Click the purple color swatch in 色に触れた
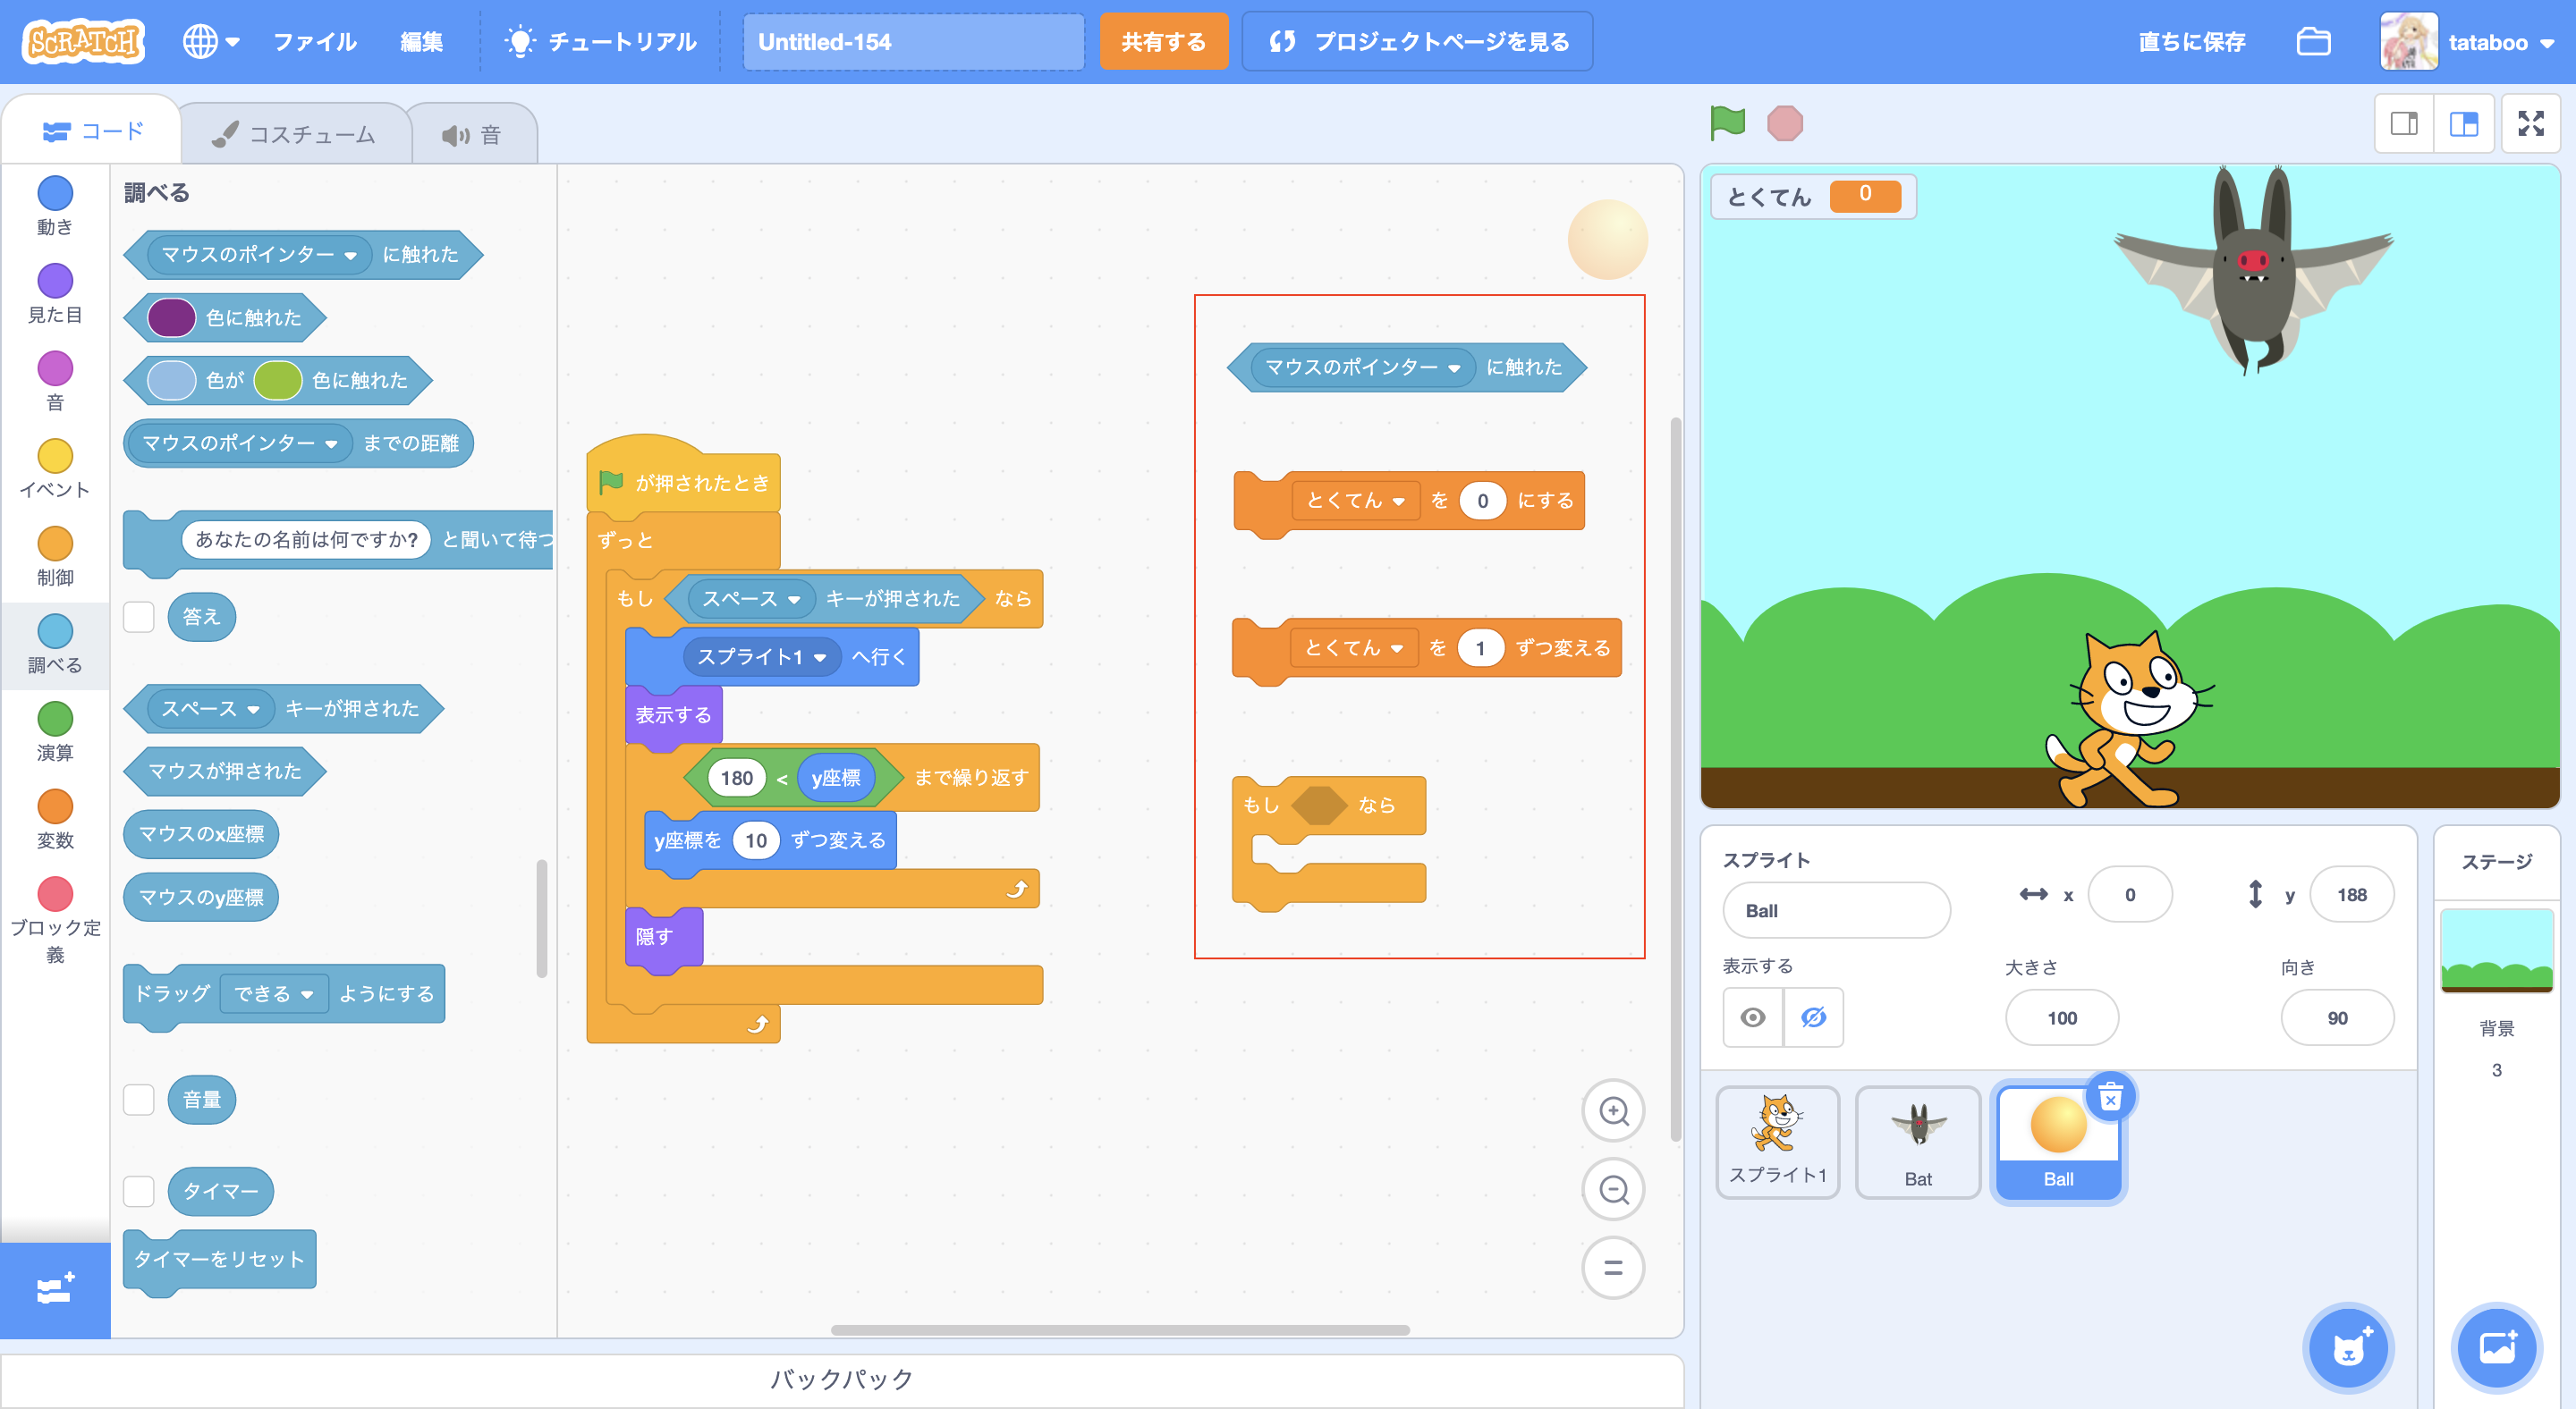 click(171, 317)
